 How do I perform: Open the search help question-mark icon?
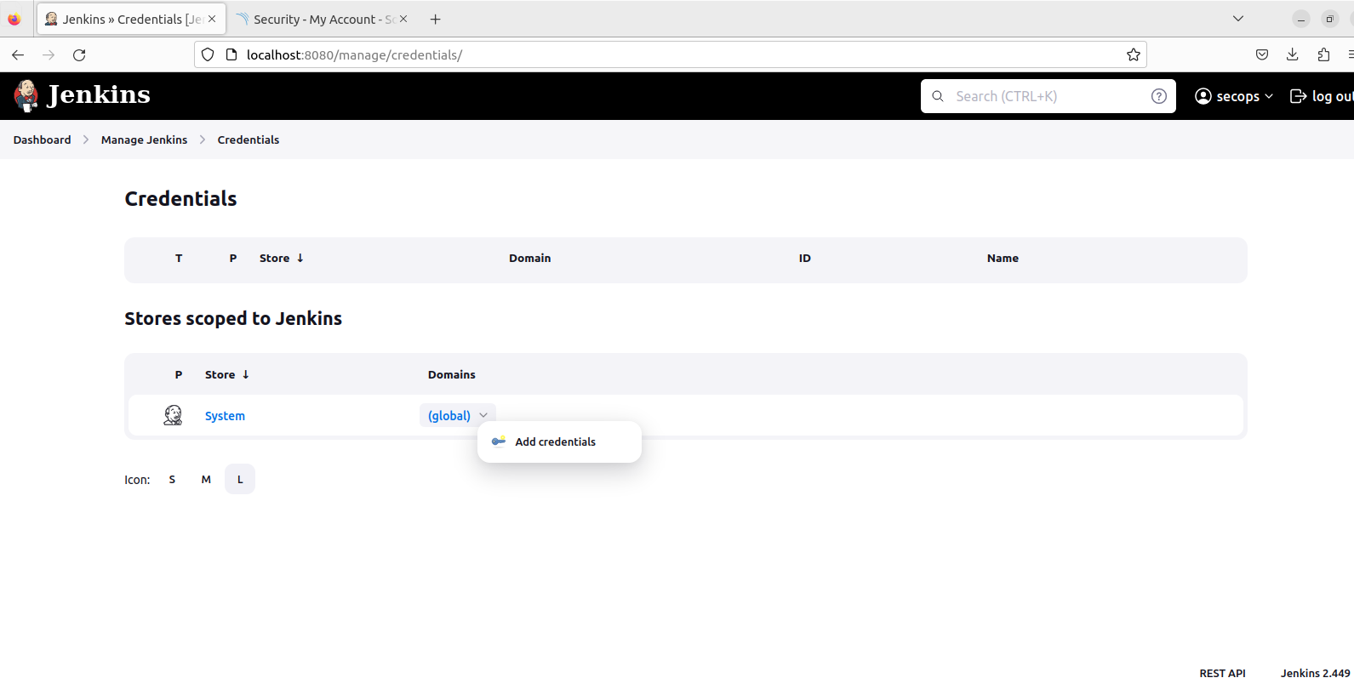tap(1158, 96)
